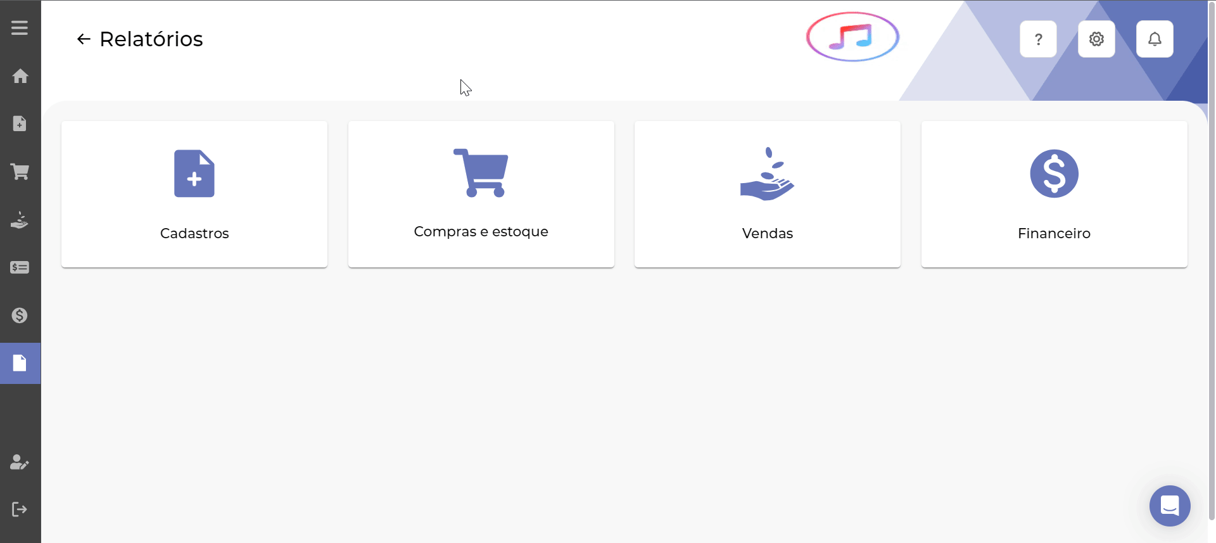The width and height of the screenshot is (1216, 543).
Task: Open the help question mark button
Action: 1038,39
